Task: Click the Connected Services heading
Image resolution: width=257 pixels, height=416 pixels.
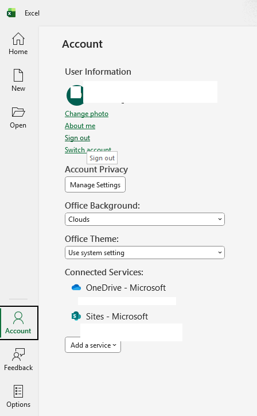Action: pos(104,272)
